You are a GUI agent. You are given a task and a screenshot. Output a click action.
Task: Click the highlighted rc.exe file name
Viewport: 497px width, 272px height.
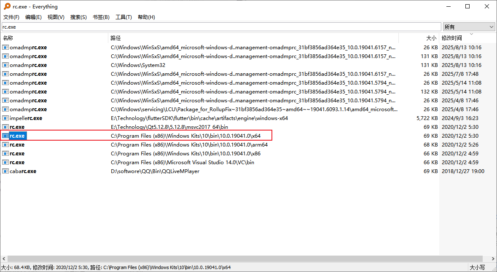click(17, 136)
